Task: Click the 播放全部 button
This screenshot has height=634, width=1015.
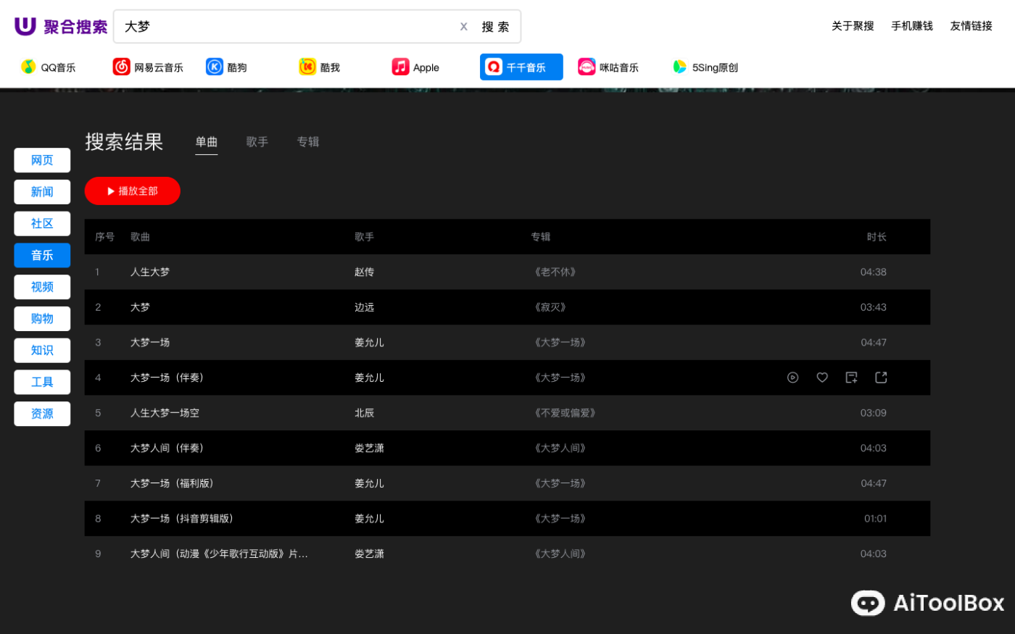Action: click(x=132, y=191)
